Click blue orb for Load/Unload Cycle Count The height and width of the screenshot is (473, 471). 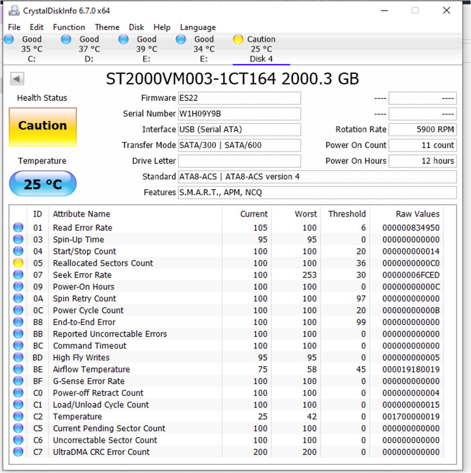(x=18, y=404)
